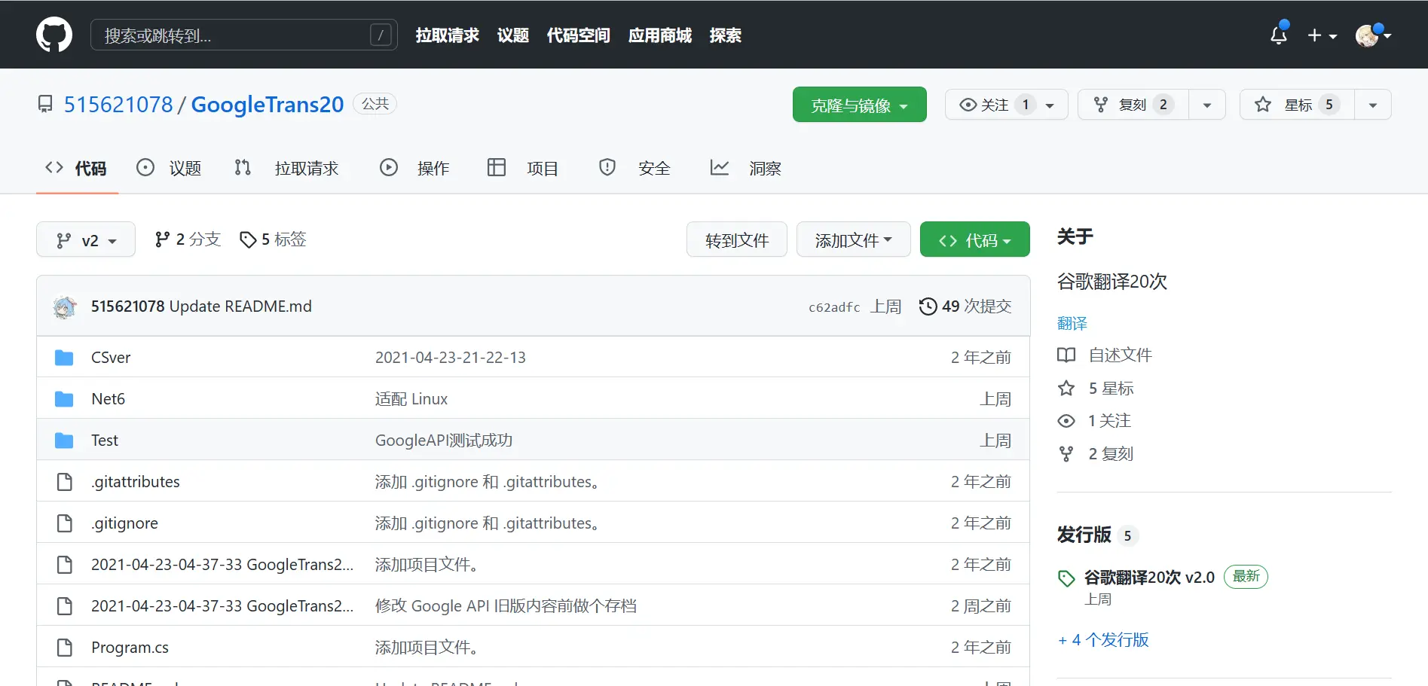Viewport: 1428px width, 686px height.
Task: Click the .gitignore file icon
Action: click(65, 523)
